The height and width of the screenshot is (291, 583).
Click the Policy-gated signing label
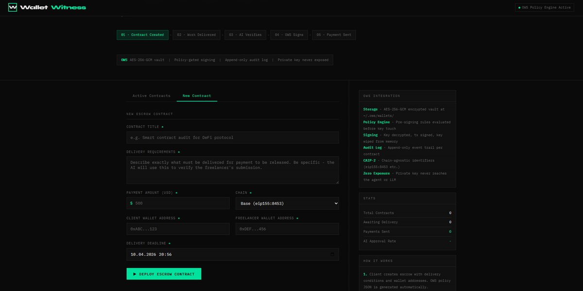[x=194, y=60]
